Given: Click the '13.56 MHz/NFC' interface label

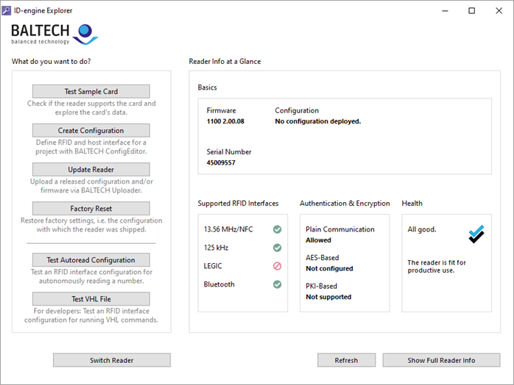Looking at the screenshot, I should pyautogui.click(x=228, y=229).
